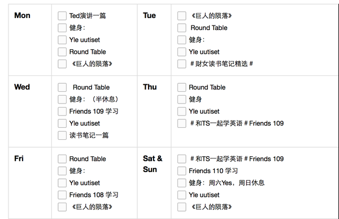Image resolution: width=339 pixels, height=219 pixels.
Task: Check Thursday's Round Table checkbox
Action: 181,87
